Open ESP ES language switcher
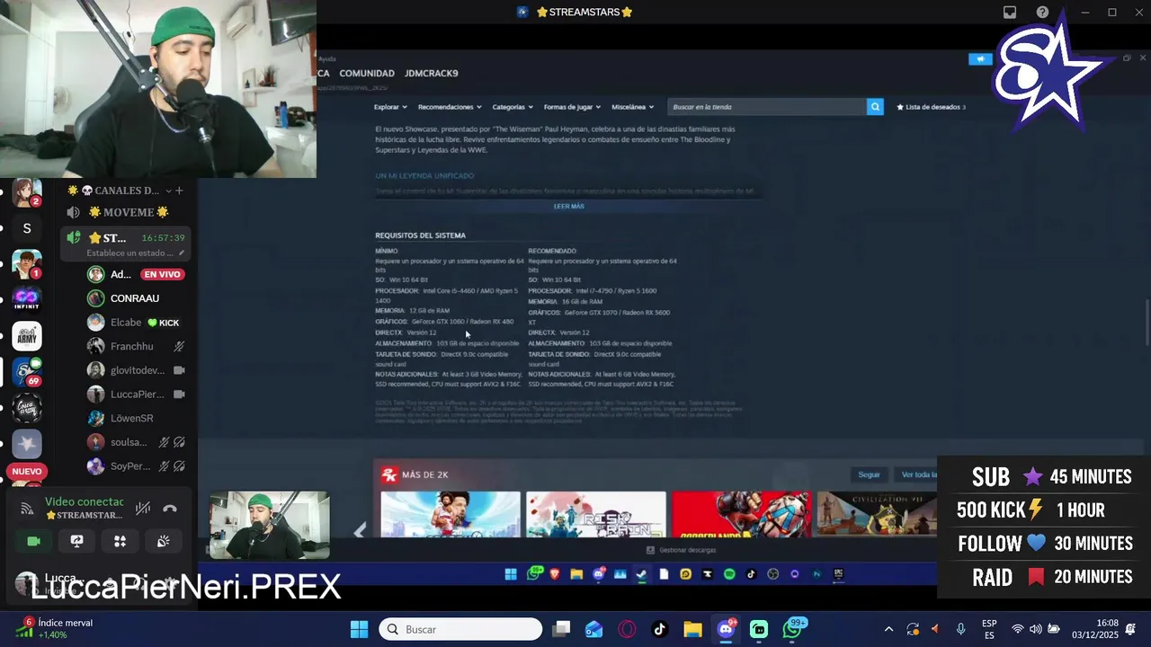The width and height of the screenshot is (1151, 647). pos(989,629)
